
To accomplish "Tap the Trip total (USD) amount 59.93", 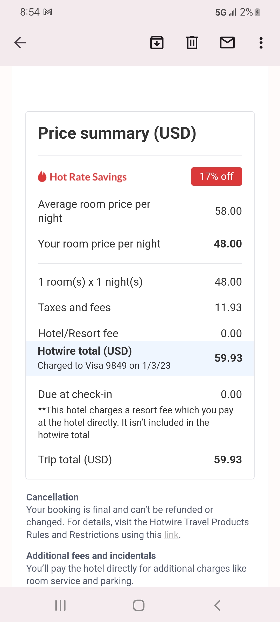I will click(228, 460).
